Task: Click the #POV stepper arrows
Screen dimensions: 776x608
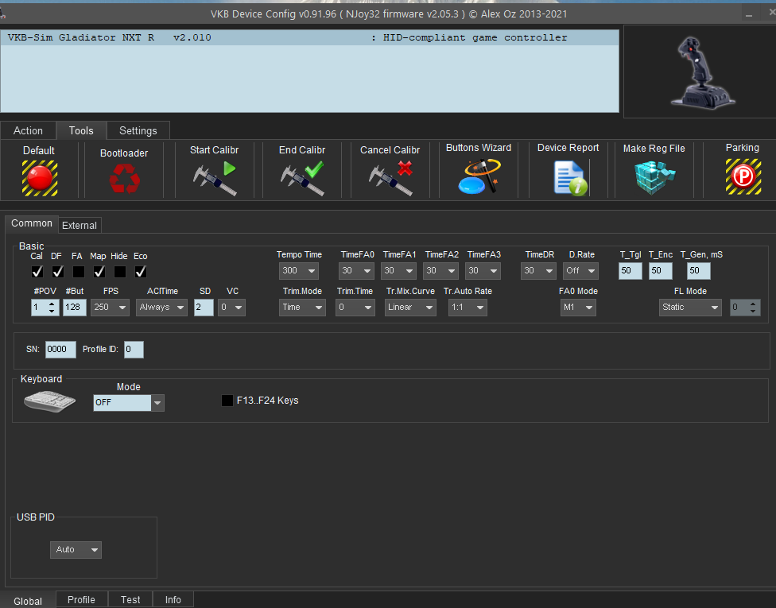Action: (x=52, y=308)
